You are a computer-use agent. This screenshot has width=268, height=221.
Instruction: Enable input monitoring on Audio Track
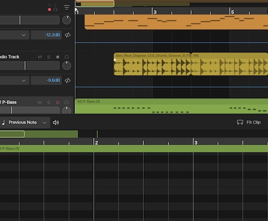(66, 57)
